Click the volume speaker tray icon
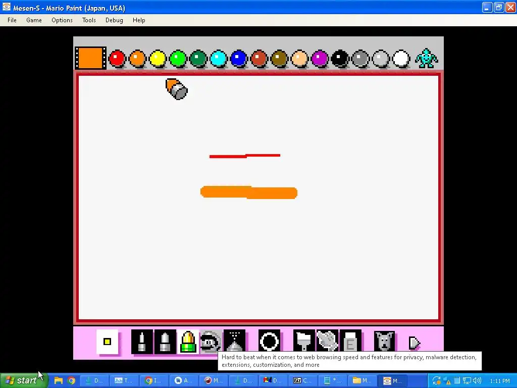The width and height of the screenshot is (517, 388). click(477, 380)
